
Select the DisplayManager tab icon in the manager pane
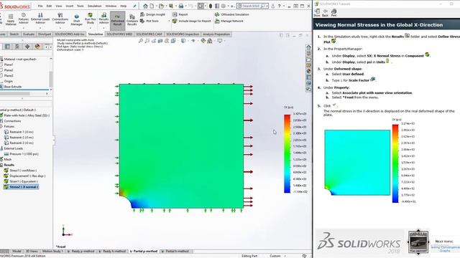pos(37,47)
